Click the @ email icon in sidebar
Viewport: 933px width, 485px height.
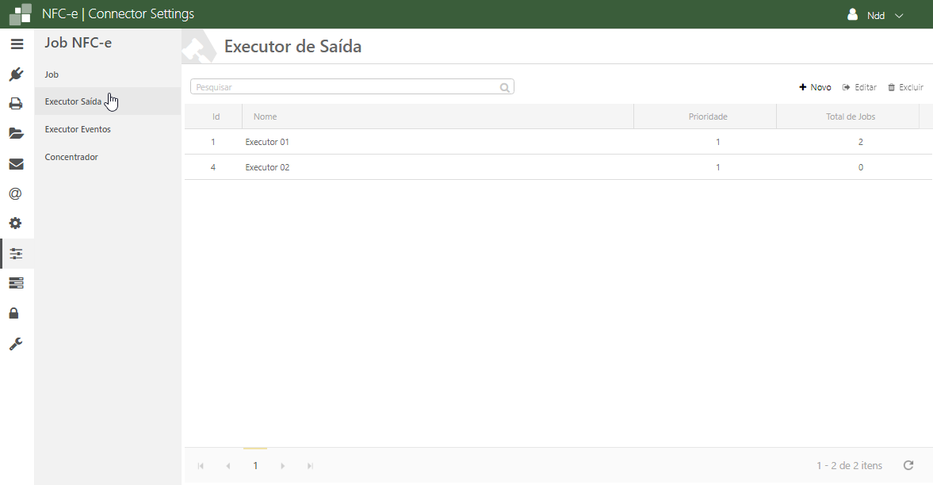pos(17,194)
